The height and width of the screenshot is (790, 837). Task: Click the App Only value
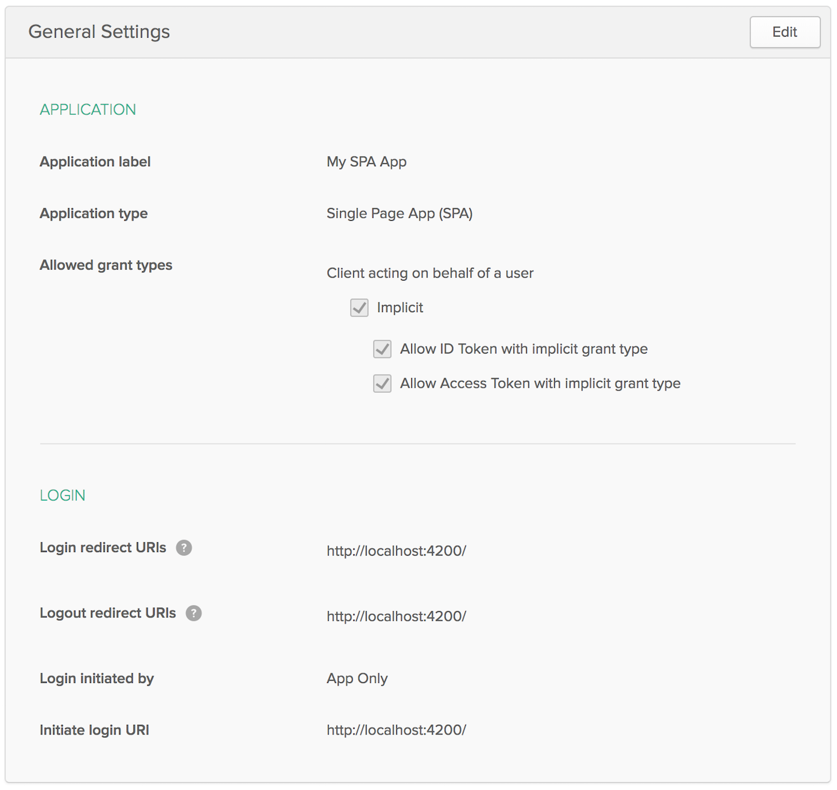357,679
